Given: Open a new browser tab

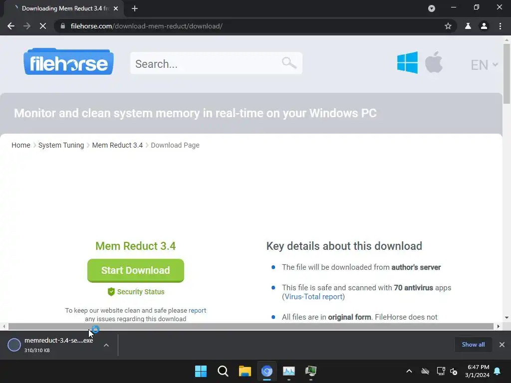Looking at the screenshot, I should 135,8.
